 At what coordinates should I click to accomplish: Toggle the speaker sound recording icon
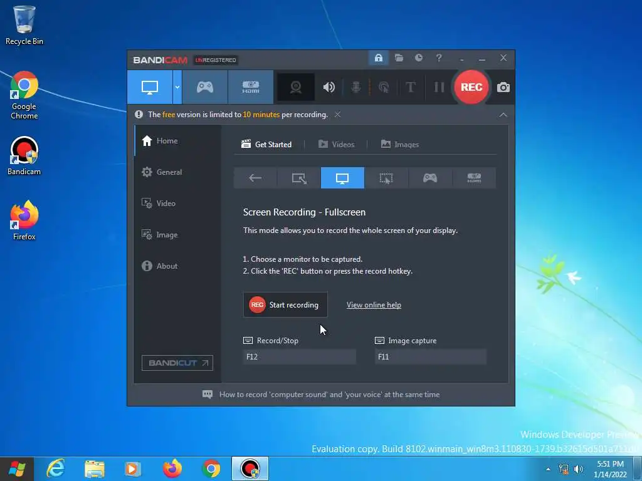[x=329, y=87]
